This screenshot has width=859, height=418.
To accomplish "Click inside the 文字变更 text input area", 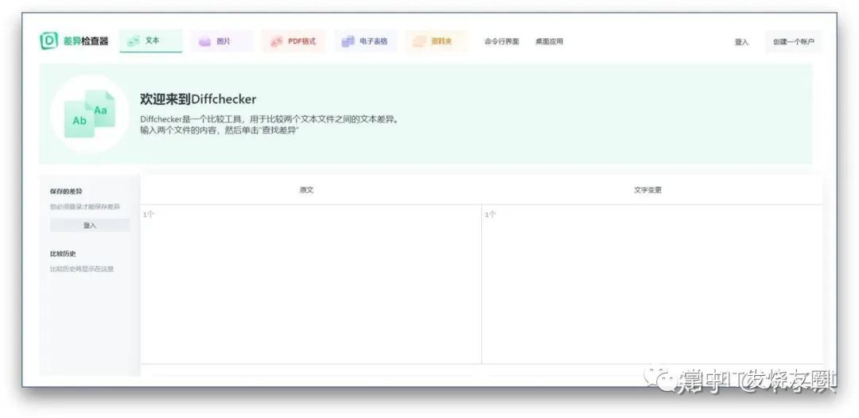I will (652, 284).
